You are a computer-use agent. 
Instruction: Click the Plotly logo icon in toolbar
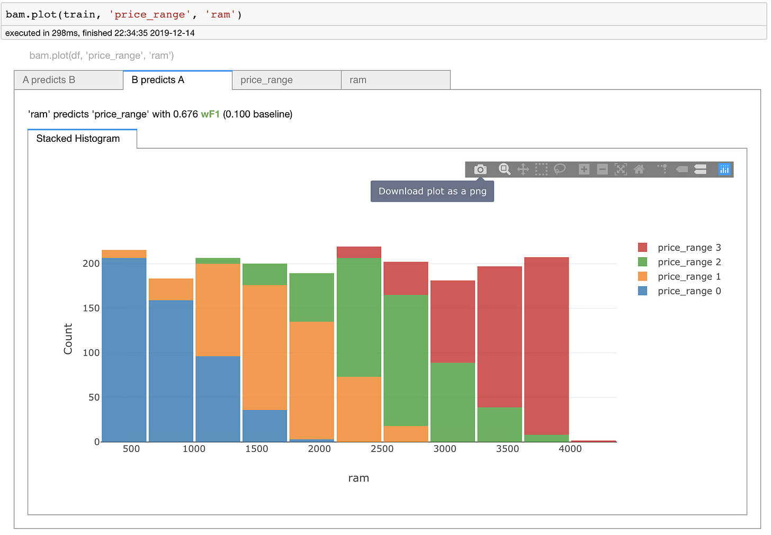pyautogui.click(x=724, y=169)
